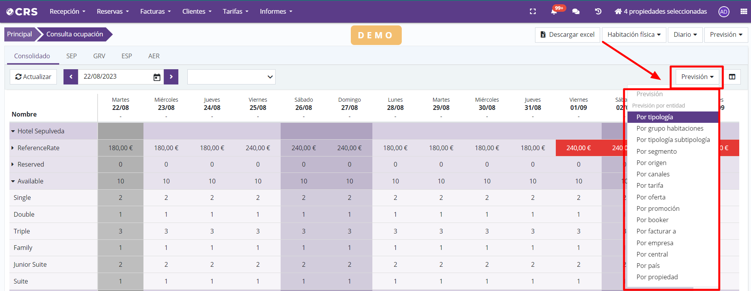Open the chat messages icon
751x291 pixels.
point(576,11)
